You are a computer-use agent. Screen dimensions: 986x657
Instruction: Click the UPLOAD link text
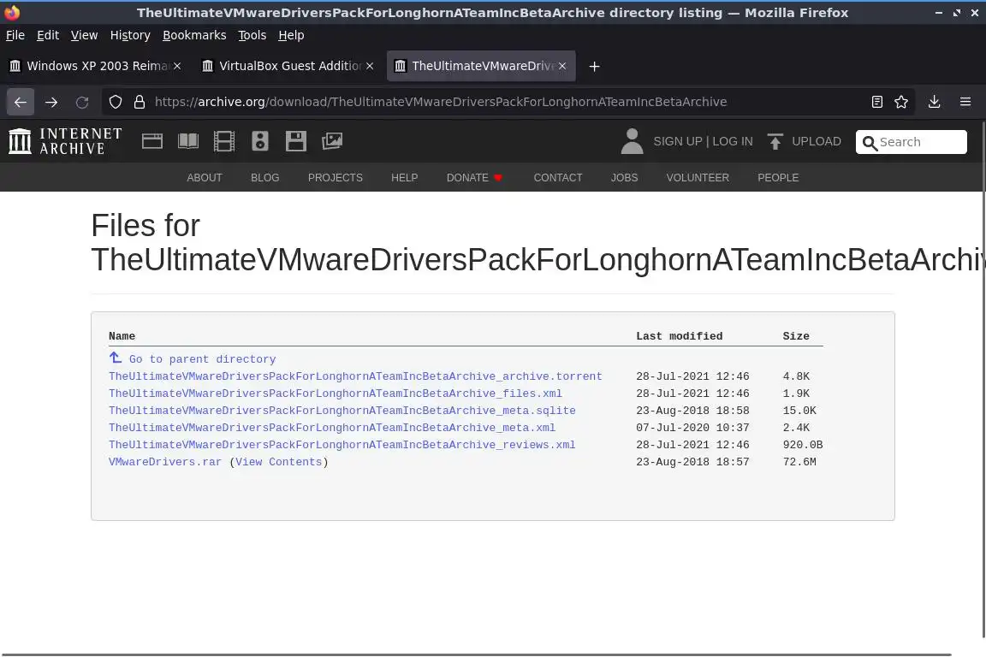tap(817, 141)
